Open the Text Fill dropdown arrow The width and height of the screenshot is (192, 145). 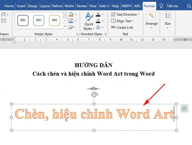(x=103, y=14)
